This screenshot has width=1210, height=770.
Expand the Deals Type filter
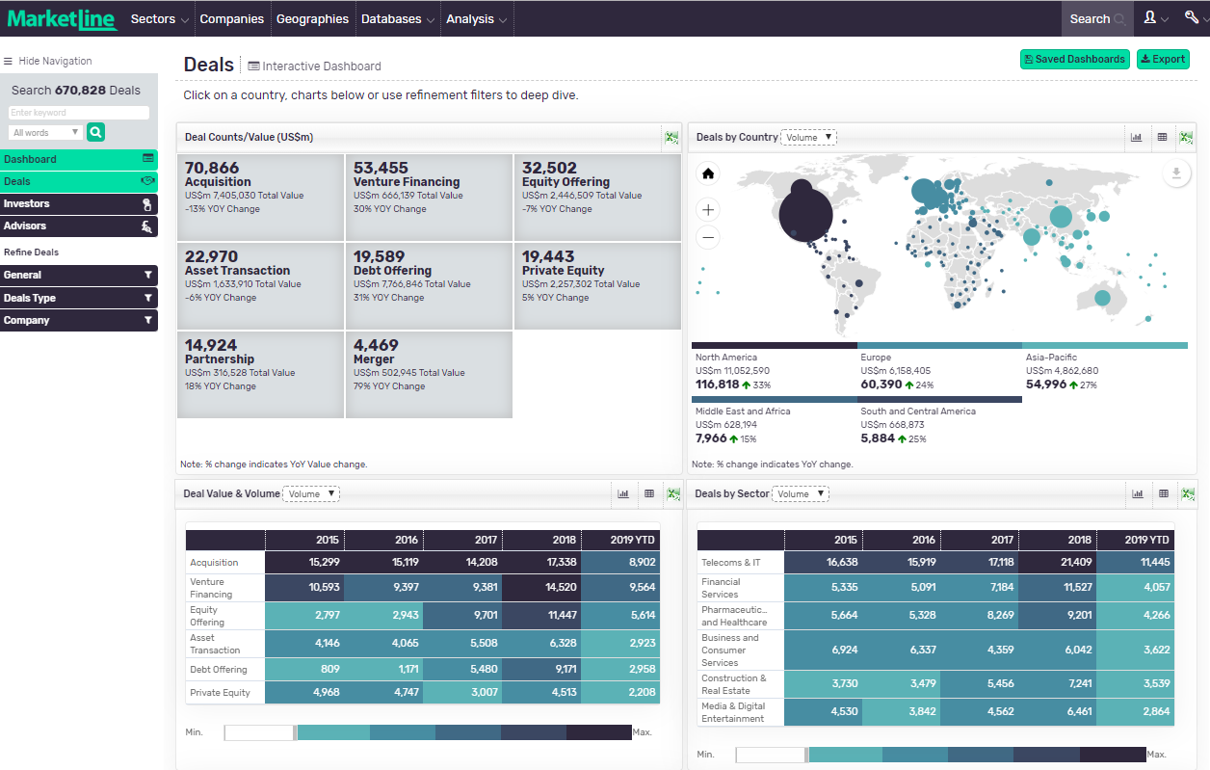79,298
